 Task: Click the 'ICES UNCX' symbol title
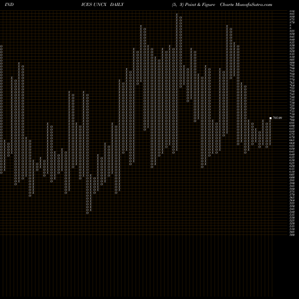coord(94,5)
